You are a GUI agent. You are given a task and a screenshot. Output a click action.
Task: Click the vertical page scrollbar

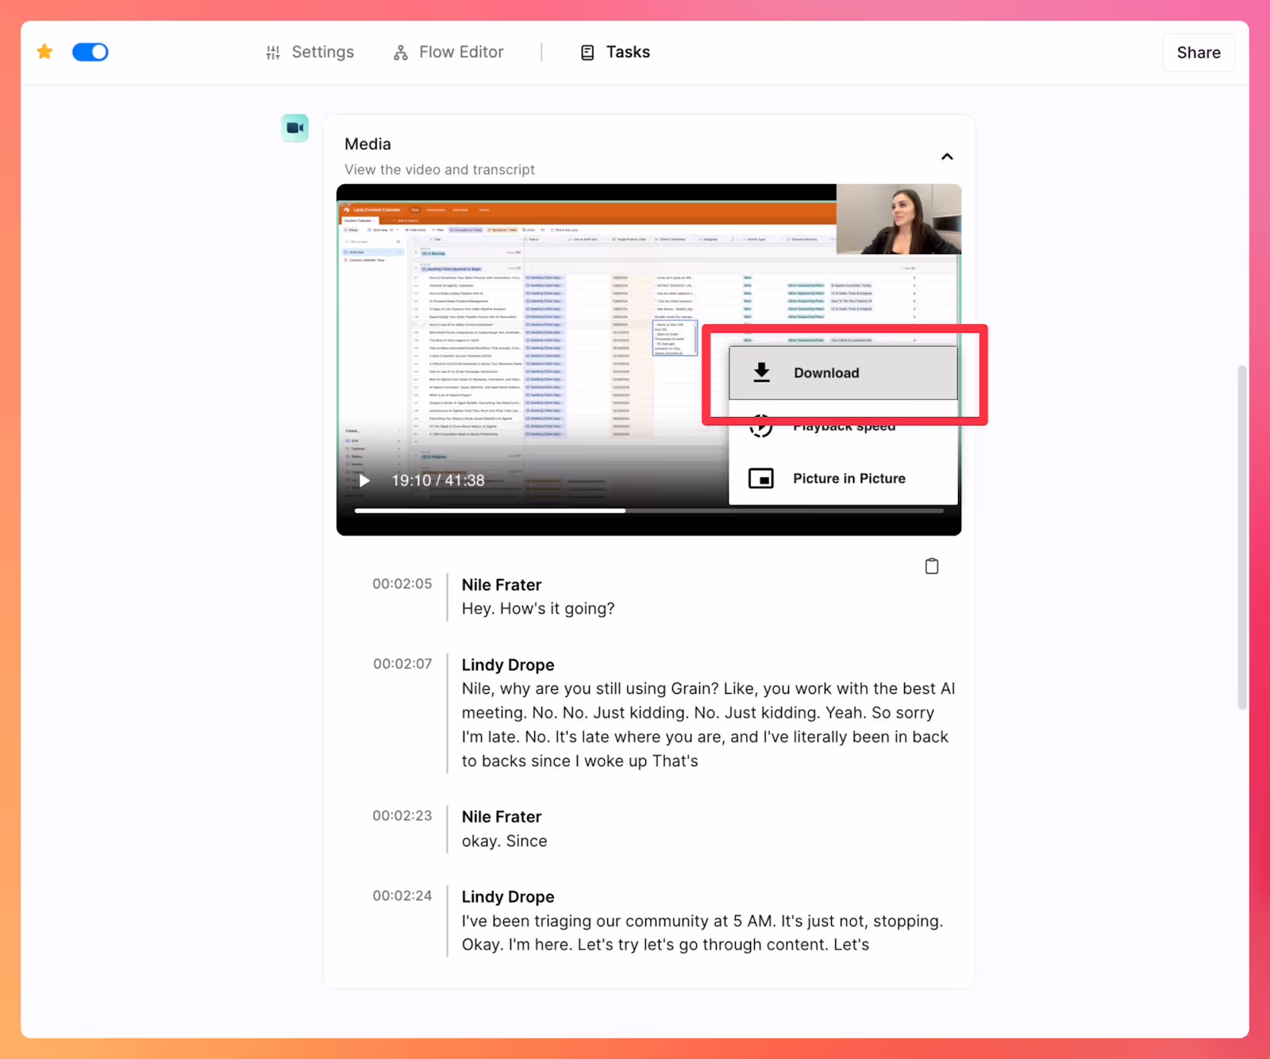(1242, 537)
